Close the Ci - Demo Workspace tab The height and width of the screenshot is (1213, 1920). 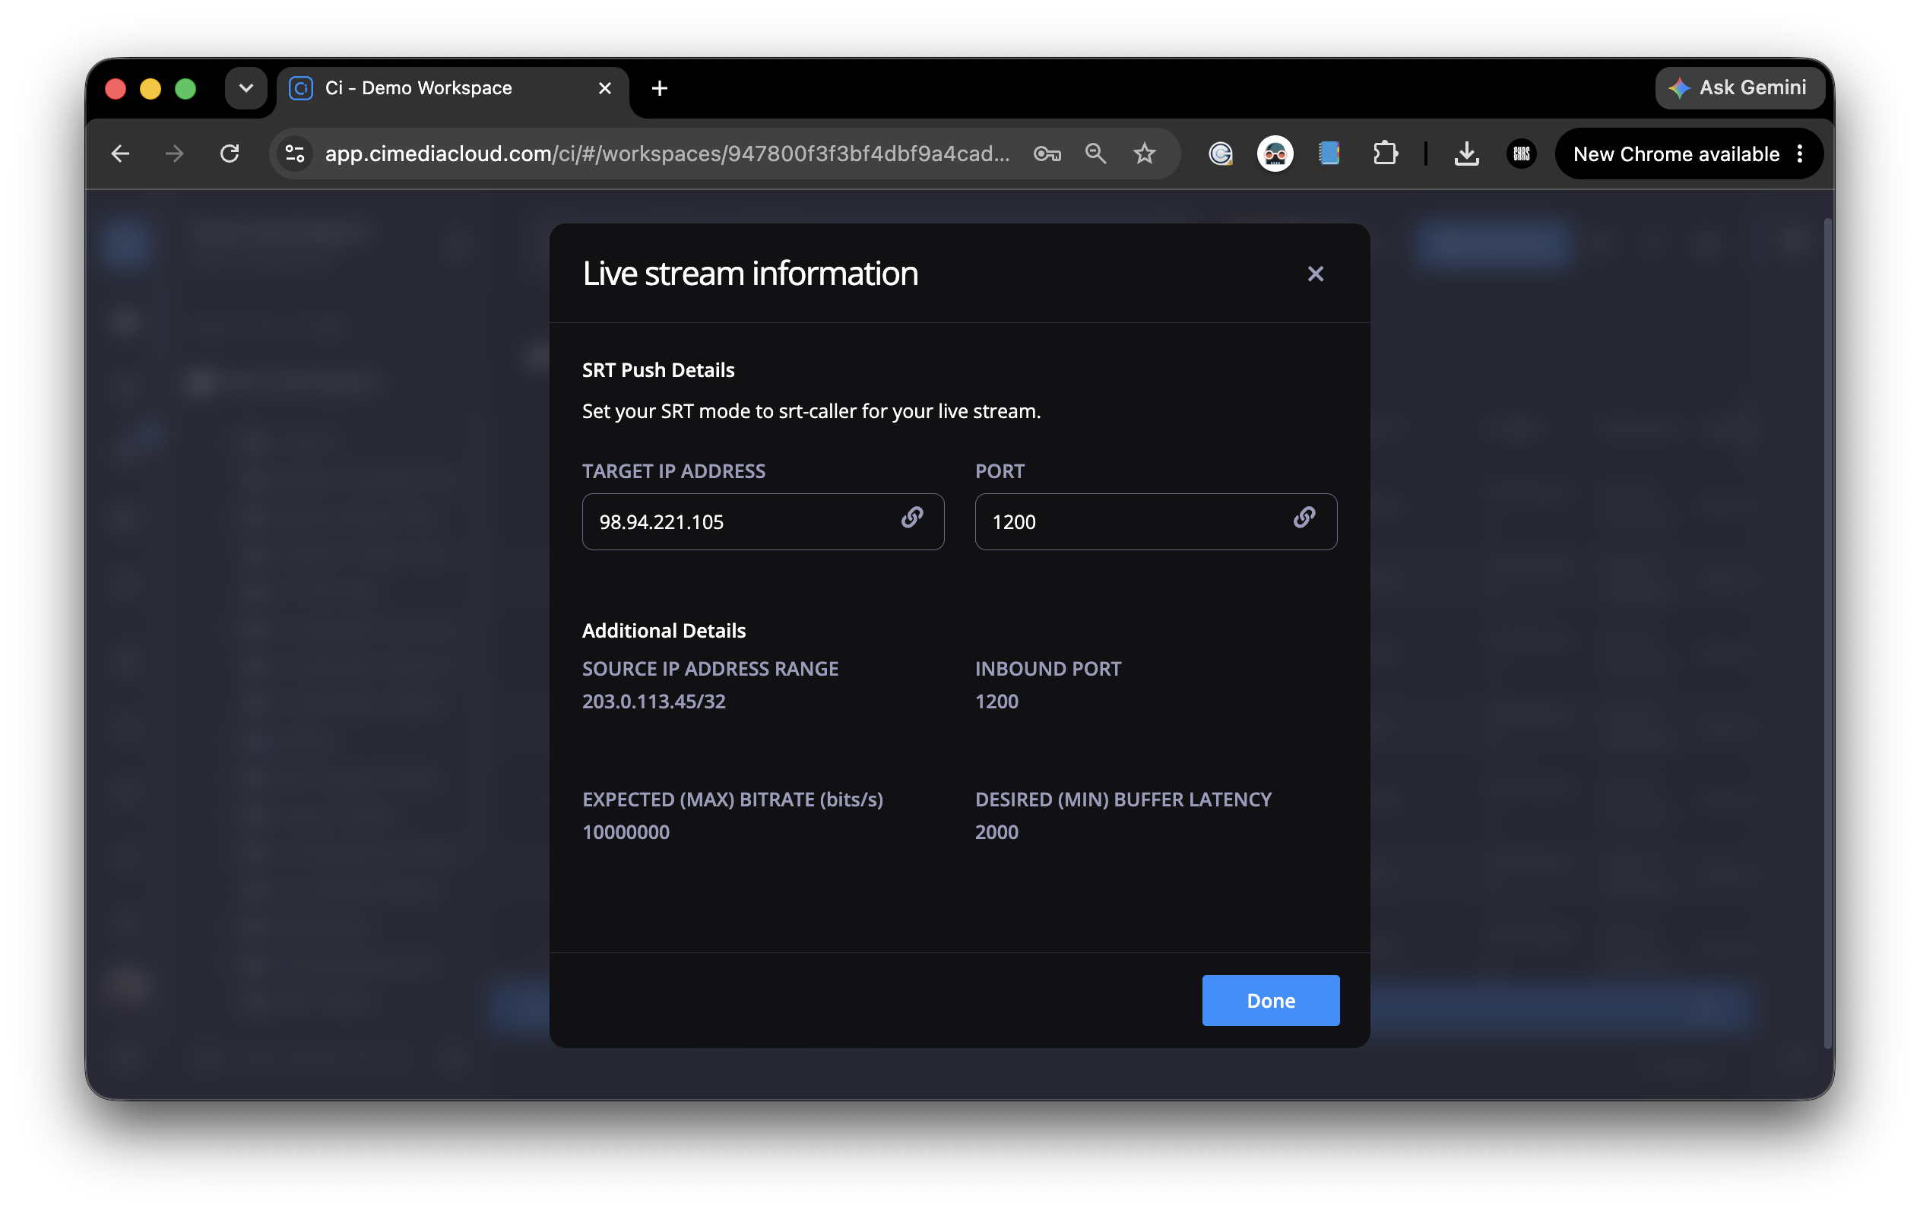pyautogui.click(x=604, y=87)
